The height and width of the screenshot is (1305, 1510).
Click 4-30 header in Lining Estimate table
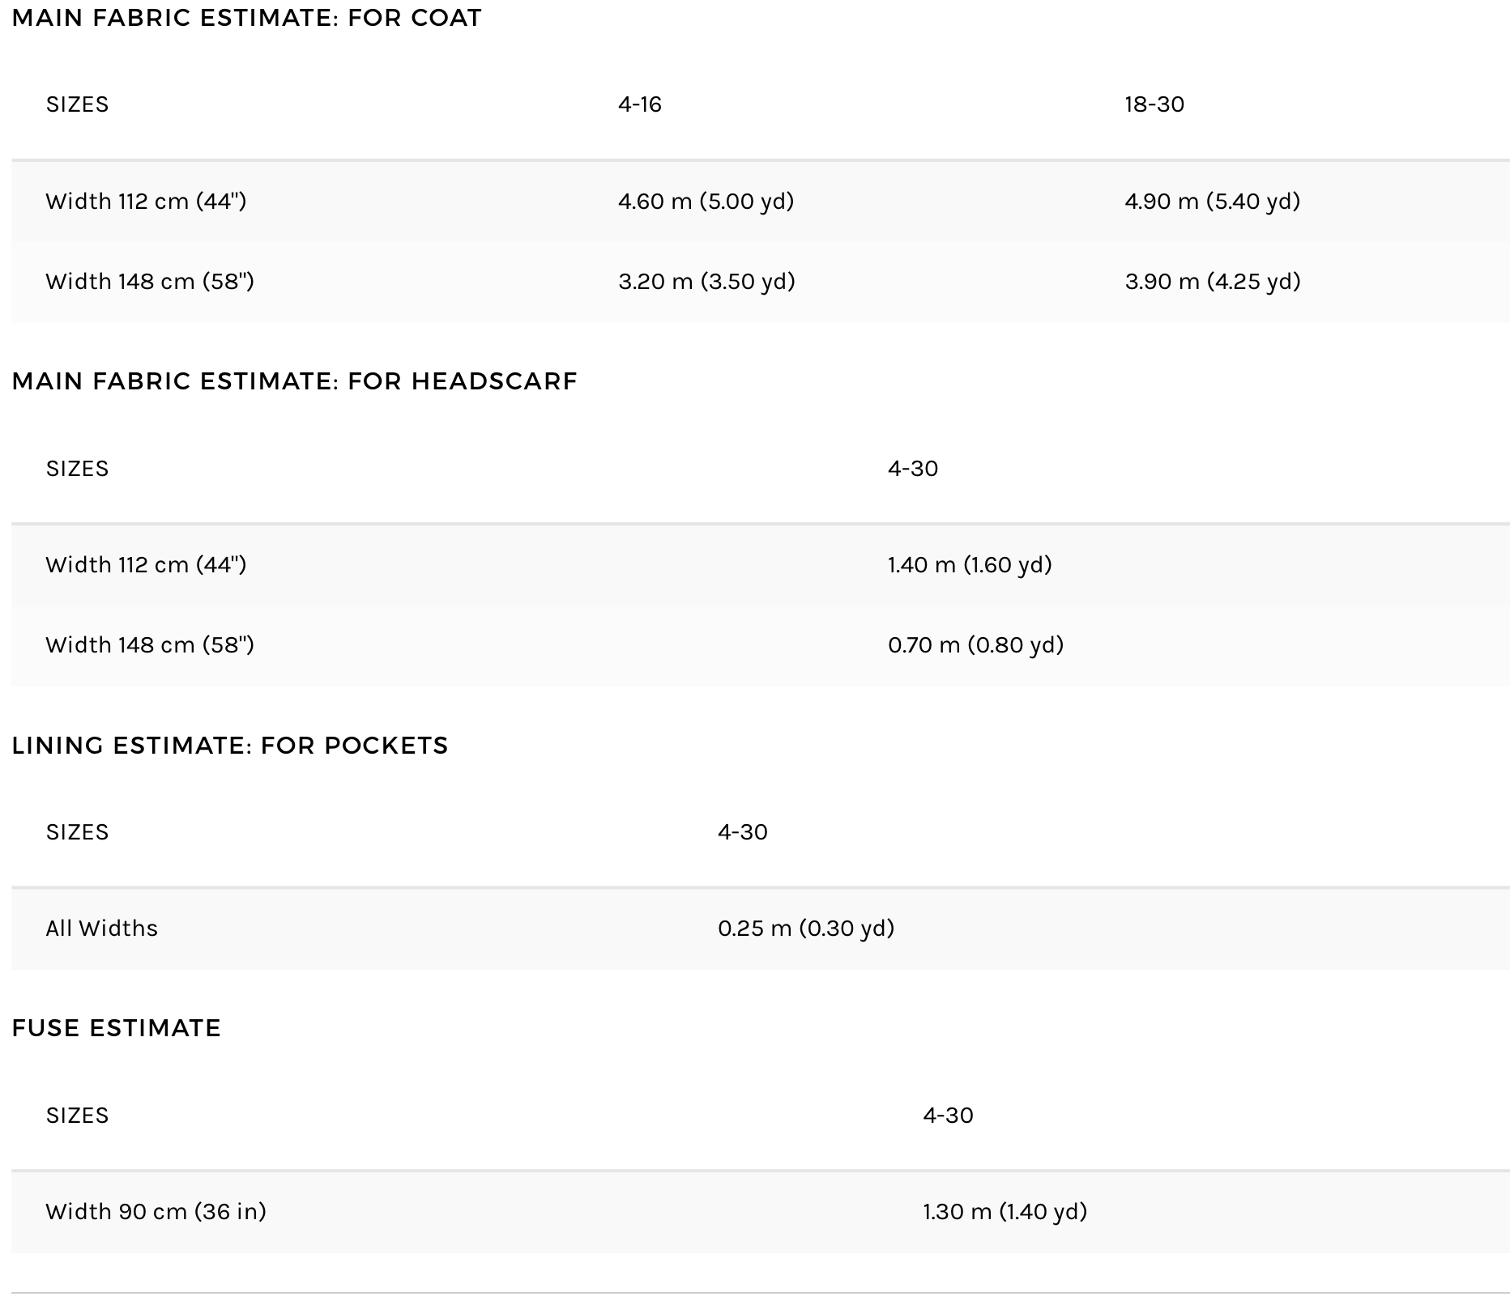[x=743, y=832]
